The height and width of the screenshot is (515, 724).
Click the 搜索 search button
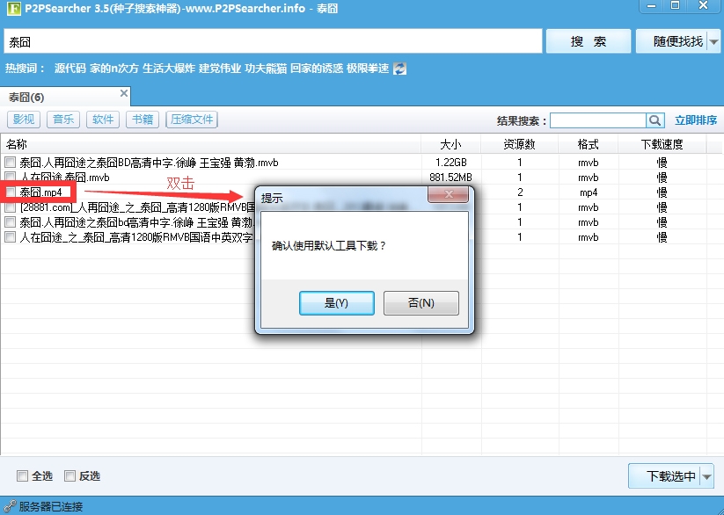(x=589, y=41)
